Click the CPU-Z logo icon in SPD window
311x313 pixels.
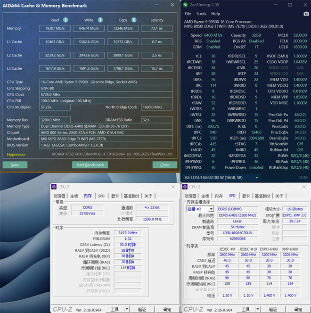tap(185, 187)
